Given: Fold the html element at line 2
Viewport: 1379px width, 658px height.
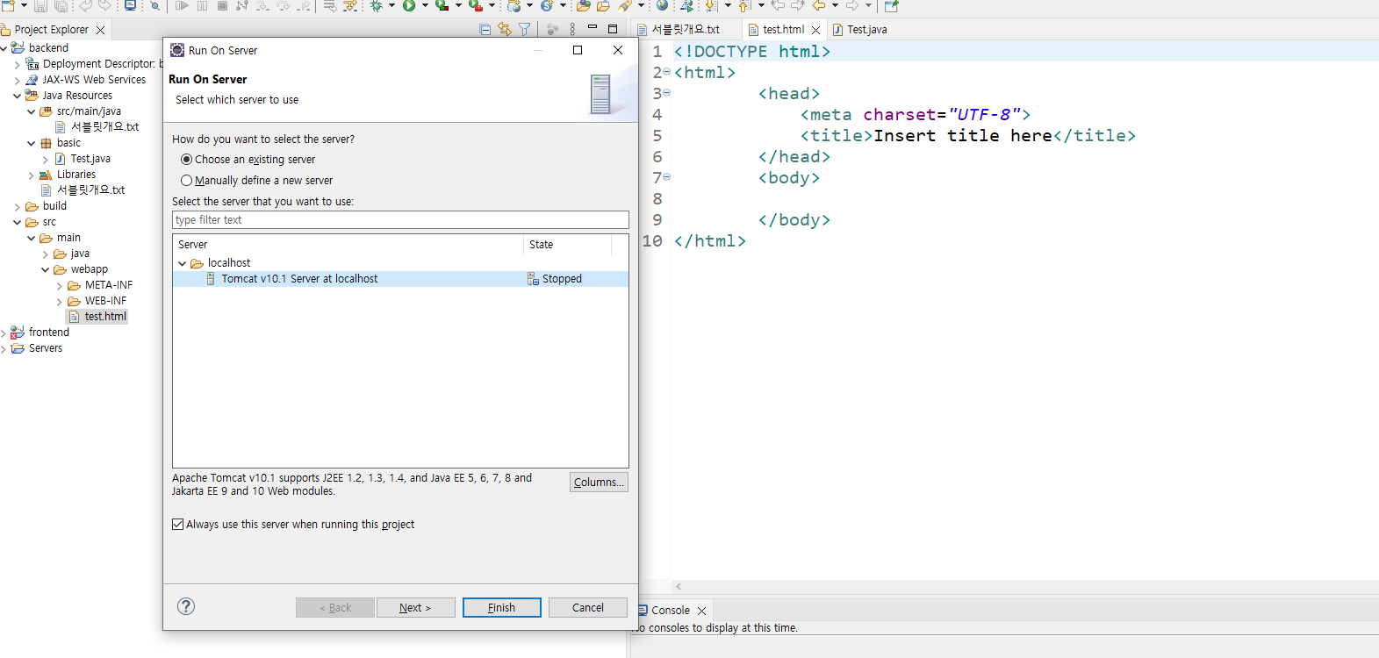Looking at the screenshot, I should coord(667,72).
